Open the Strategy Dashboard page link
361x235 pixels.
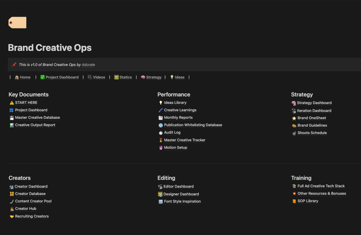click(x=314, y=103)
